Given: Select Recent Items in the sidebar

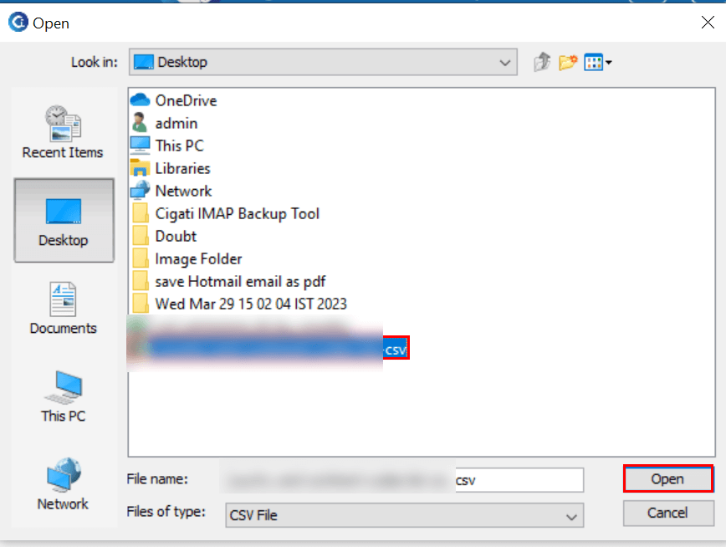Looking at the screenshot, I should pyautogui.click(x=63, y=131).
